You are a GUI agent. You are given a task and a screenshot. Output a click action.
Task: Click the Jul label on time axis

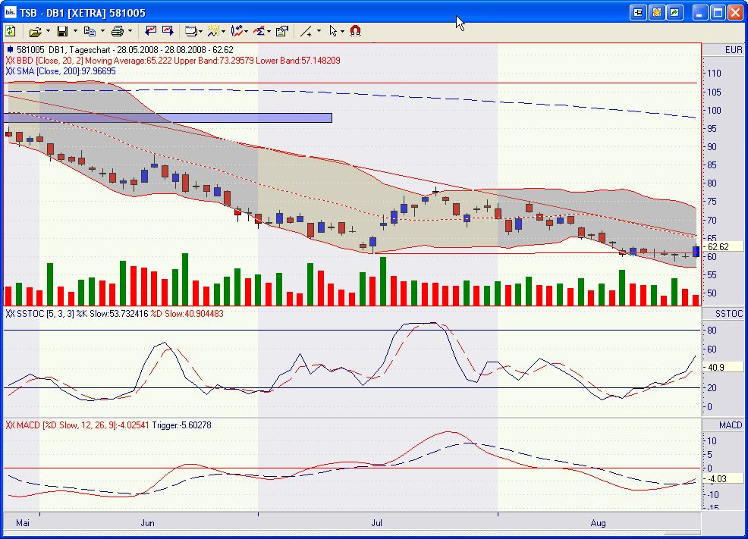point(377,523)
